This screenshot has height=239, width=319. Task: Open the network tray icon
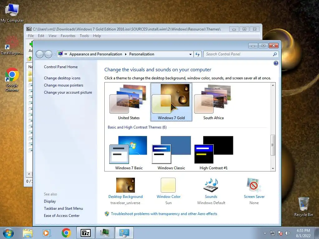click(x=272, y=233)
